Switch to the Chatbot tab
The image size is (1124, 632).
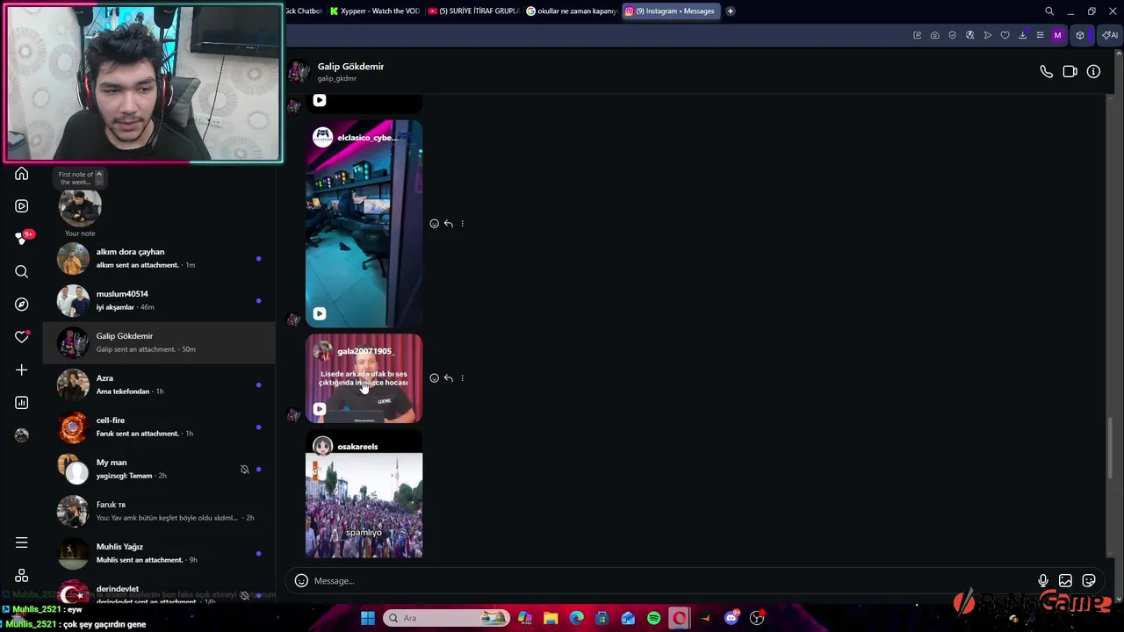[305, 11]
